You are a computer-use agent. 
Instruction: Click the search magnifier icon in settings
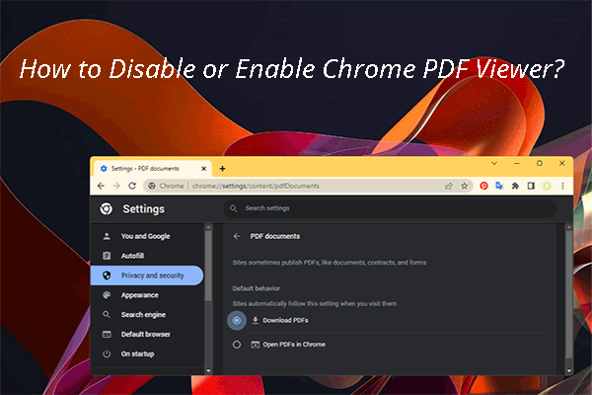pyautogui.click(x=234, y=208)
